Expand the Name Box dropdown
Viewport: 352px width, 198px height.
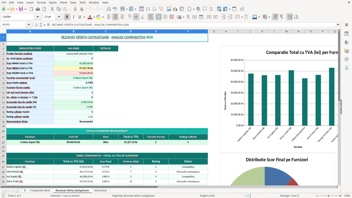click(29, 25)
